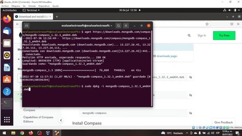Open the Firefox application menu

click(238, 24)
